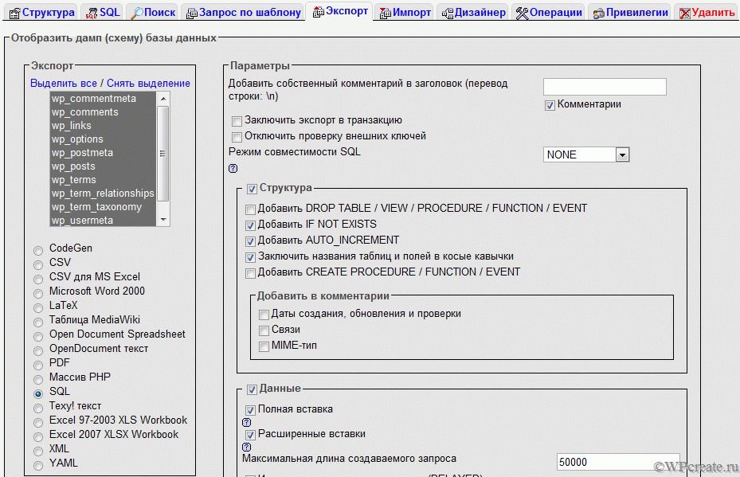The image size is (740, 477).
Task: Click the Снять выделение link
Action: coord(148,84)
